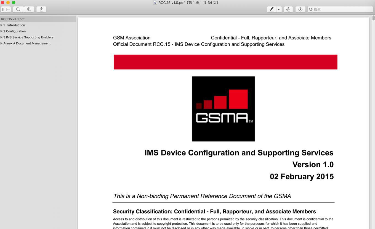The width and height of the screenshot is (375, 229).
Task: Click the 'IMS Device Configuration and Supporting Services' title
Action: (x=239, y=153)
